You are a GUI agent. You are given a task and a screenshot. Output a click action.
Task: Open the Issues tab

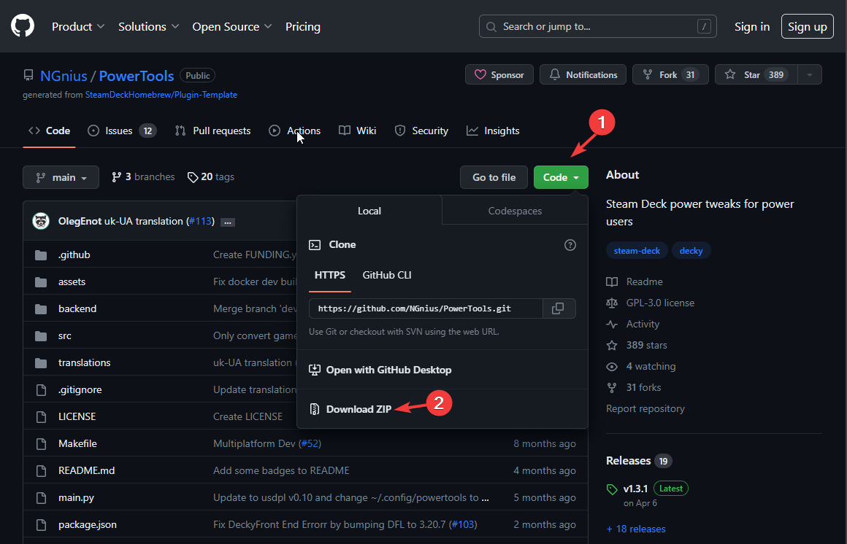click(122, 131)
